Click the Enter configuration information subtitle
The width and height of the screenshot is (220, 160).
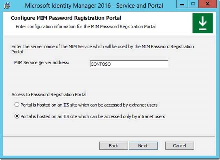click(86, 27)
